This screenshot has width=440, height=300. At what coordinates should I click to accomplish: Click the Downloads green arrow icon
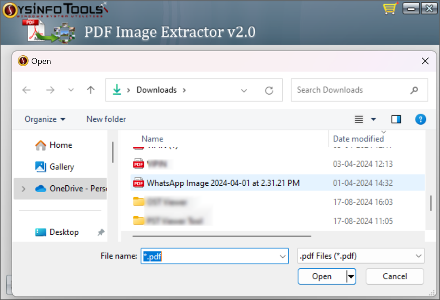(117, 90)
